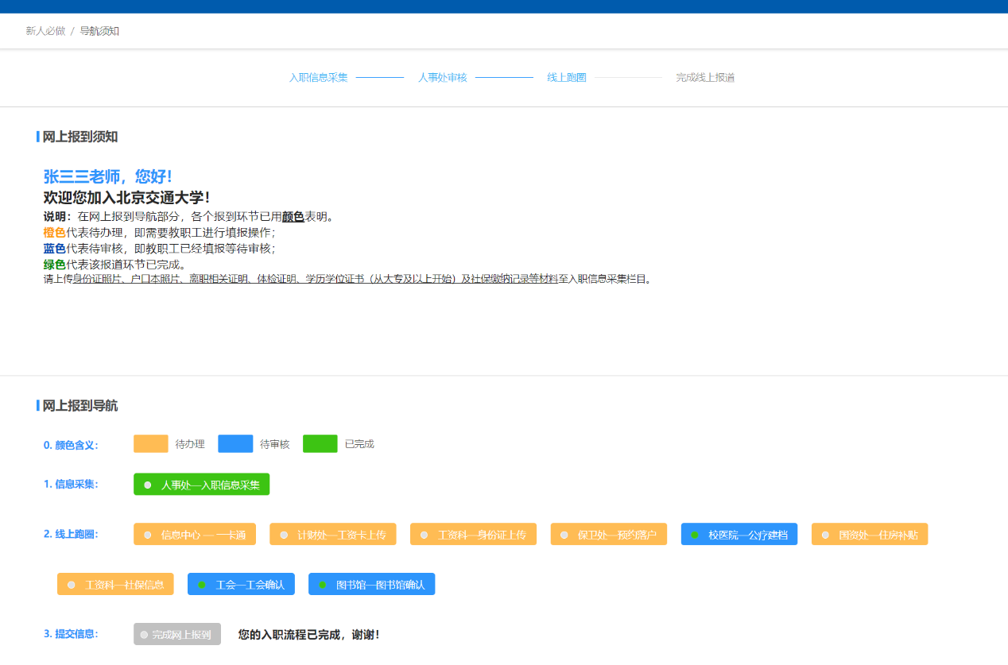Open 国资处—住房补贴 button
Viewport: 1008px width, 665px height.
[870, 535]
